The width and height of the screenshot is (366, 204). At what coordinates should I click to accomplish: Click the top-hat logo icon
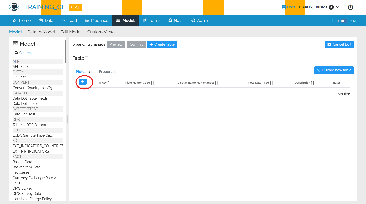click(x=14, y=7)
